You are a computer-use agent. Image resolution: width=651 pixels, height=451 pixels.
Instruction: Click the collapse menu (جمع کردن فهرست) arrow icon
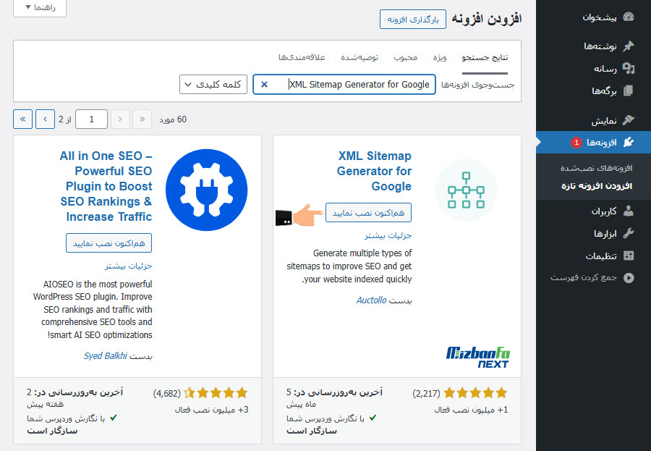point(629,278)
